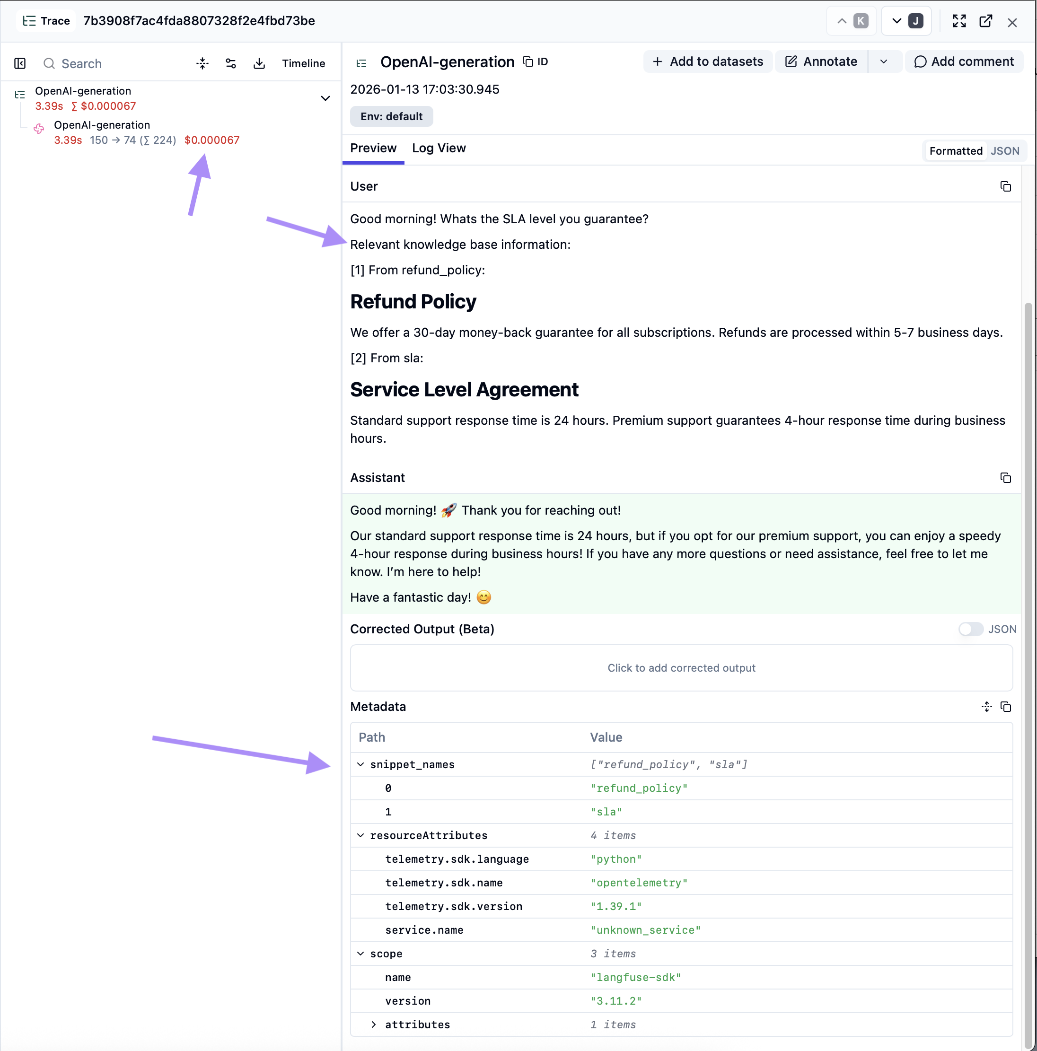
Task: Open trace in a new tab
Action: pyautogui.click(x=986, y=21)
